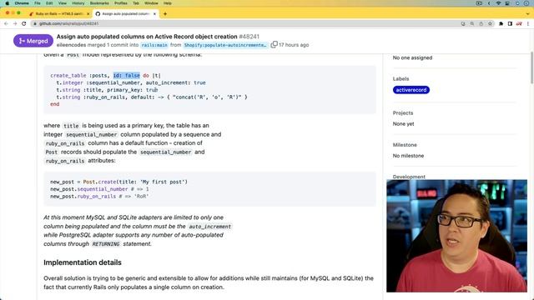Viewport: 534px width, 300px height.
Task: Click the Development sidebar heading
Action: (x=409, y=177)
